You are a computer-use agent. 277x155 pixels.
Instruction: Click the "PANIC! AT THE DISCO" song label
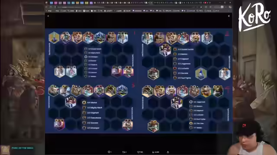pyautogui.click(x=23, y=148)
